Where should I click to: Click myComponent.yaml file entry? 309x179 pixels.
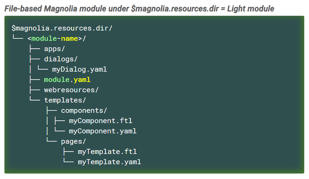coord(103,131)
